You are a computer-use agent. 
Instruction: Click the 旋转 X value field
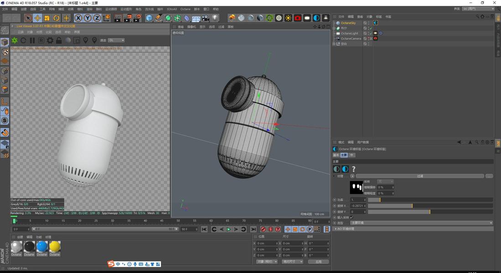(x=358, y=206)
